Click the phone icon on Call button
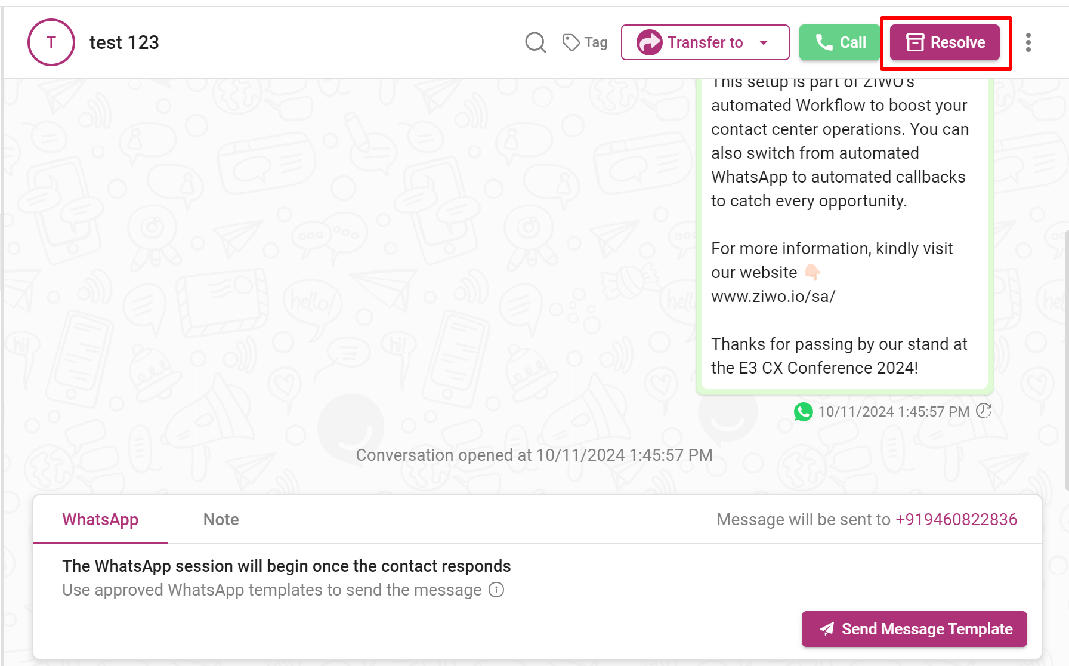Screen dimensions: 1069x666 [x=824, y=42]
